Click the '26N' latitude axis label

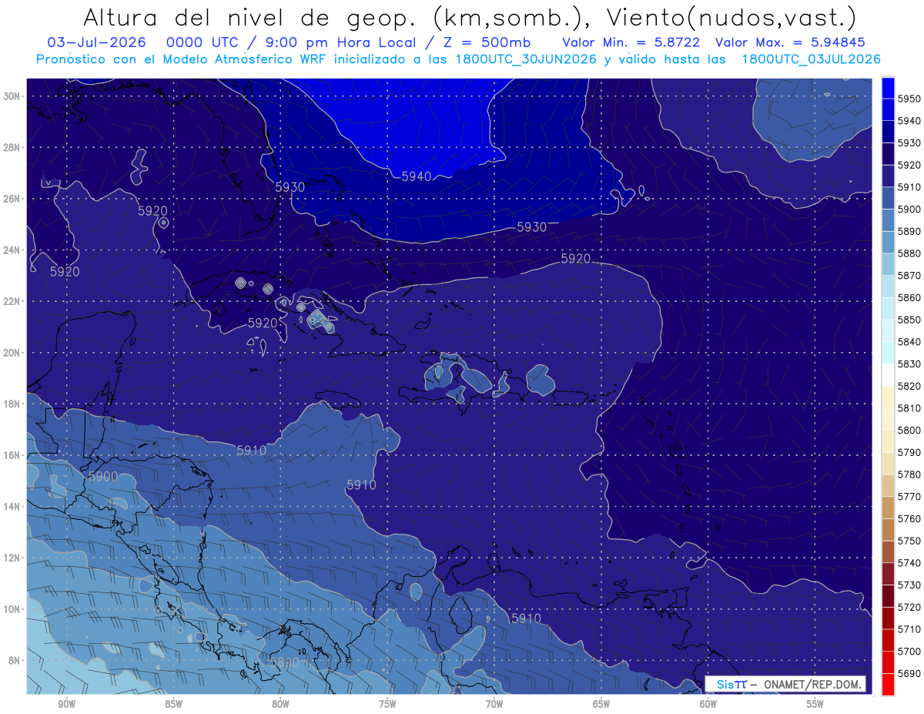pos(12,199)
